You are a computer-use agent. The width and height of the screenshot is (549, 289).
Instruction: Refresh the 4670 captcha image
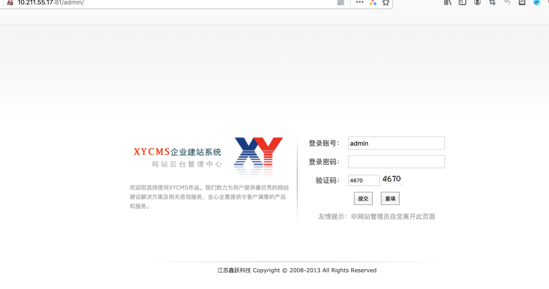[392, 179]
